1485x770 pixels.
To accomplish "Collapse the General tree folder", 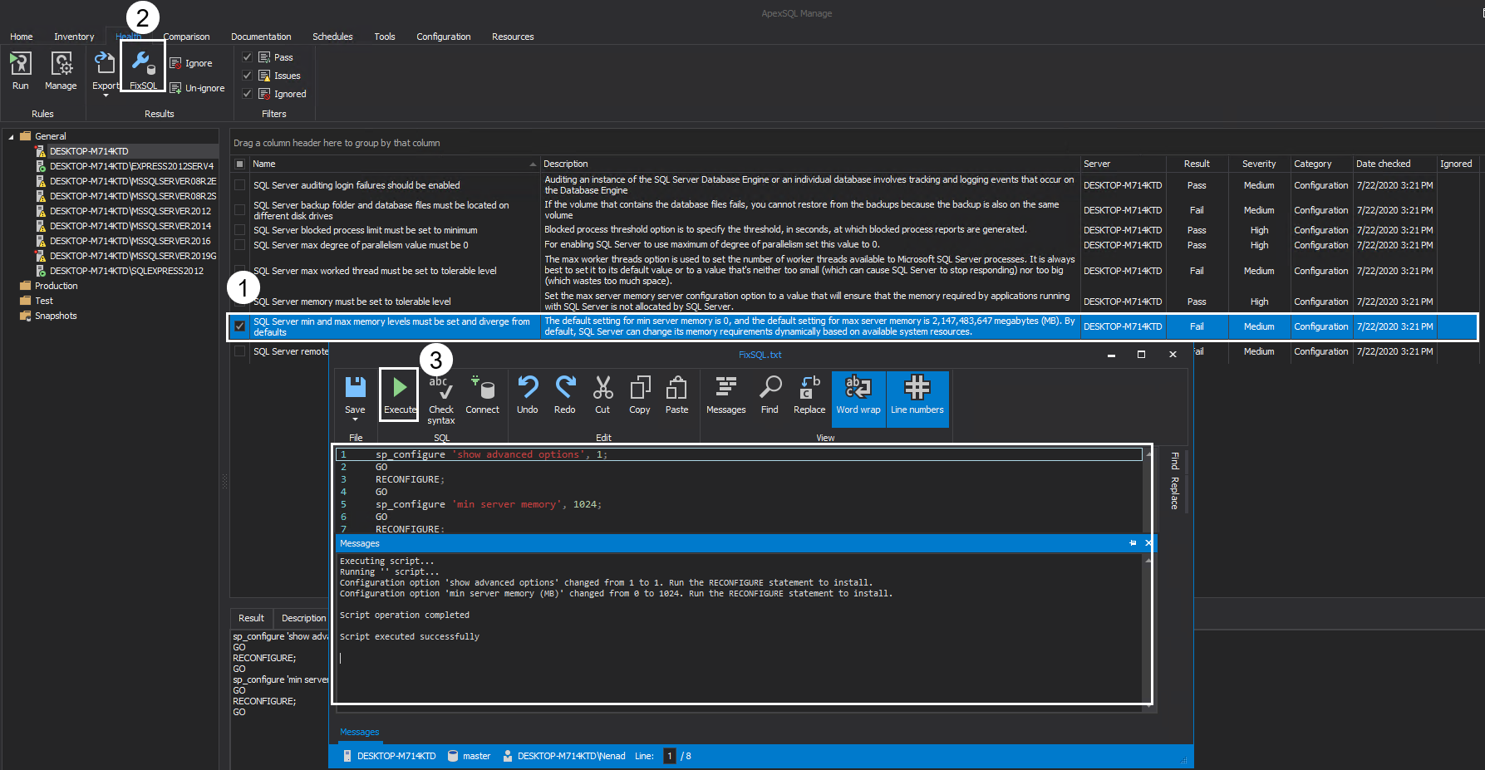I will coord(11,136).
